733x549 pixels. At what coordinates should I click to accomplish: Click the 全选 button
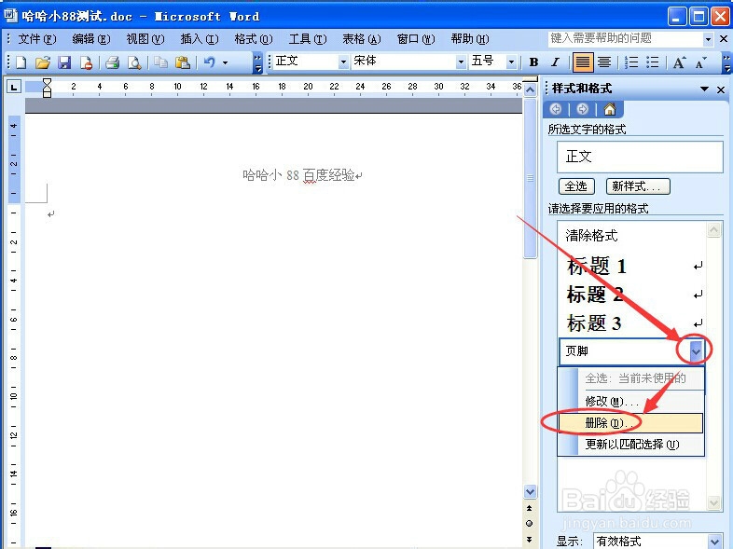click(x=576, y=186)
